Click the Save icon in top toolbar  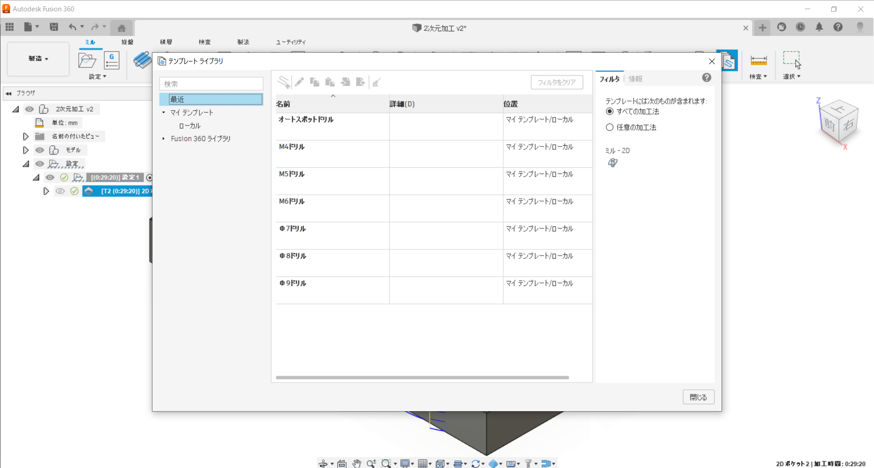tap(54, 27)
